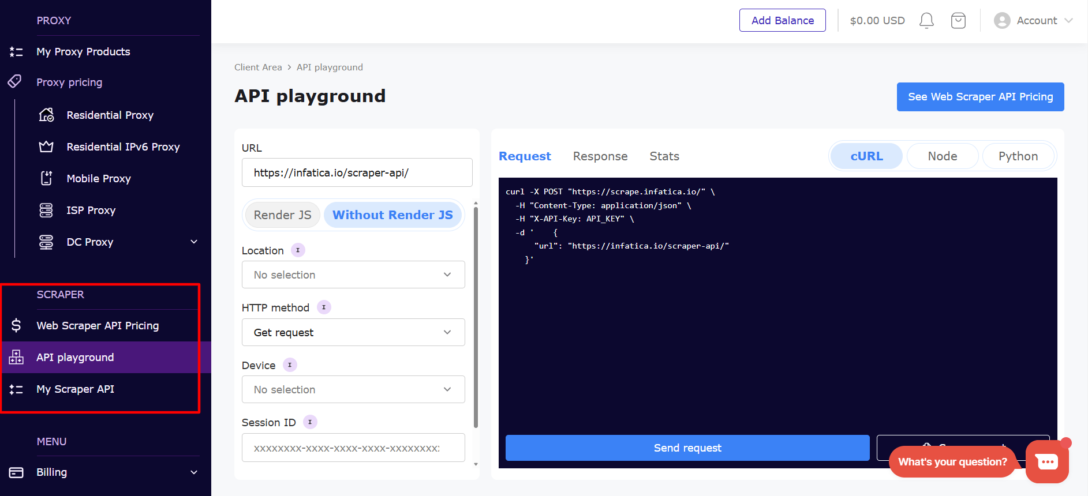Click the What's your question? chat prompt

pos(952,462)
